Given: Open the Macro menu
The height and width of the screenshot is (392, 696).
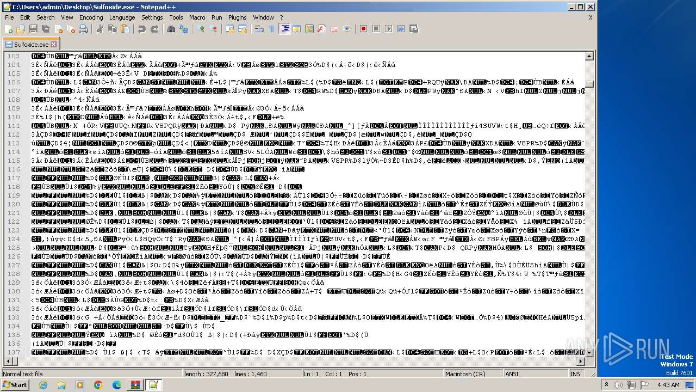Looking at the screenshot, I should coord(197,17).
